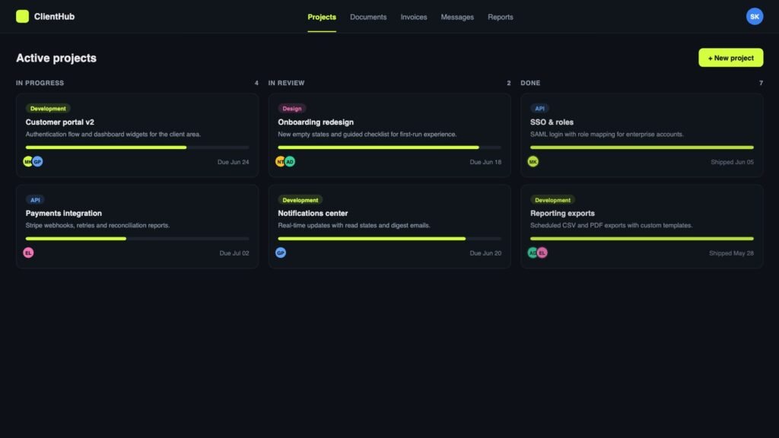
Task: Open the SSO & roles card title
Action: (552, 122)
